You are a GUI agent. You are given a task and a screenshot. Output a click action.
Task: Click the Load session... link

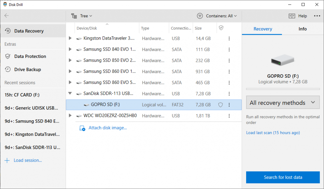[x=28, y=160]
